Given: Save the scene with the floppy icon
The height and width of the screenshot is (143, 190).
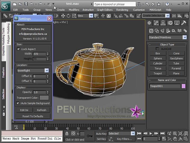Looking at the screenshot, I should pos(26,4).
